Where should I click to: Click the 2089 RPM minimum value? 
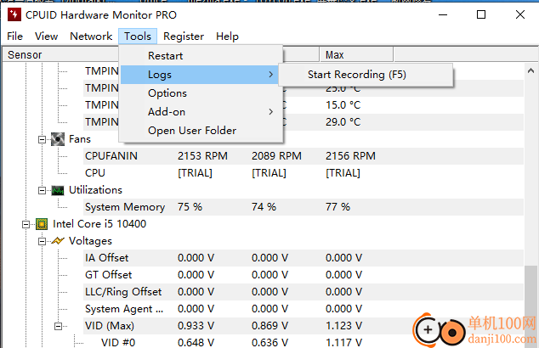[276, 156]
